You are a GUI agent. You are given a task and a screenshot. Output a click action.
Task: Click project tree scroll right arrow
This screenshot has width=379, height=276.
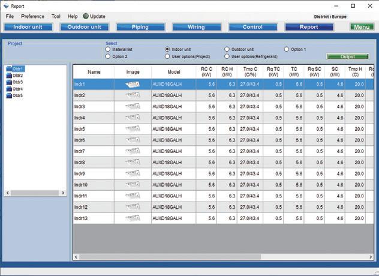point(63,193)
